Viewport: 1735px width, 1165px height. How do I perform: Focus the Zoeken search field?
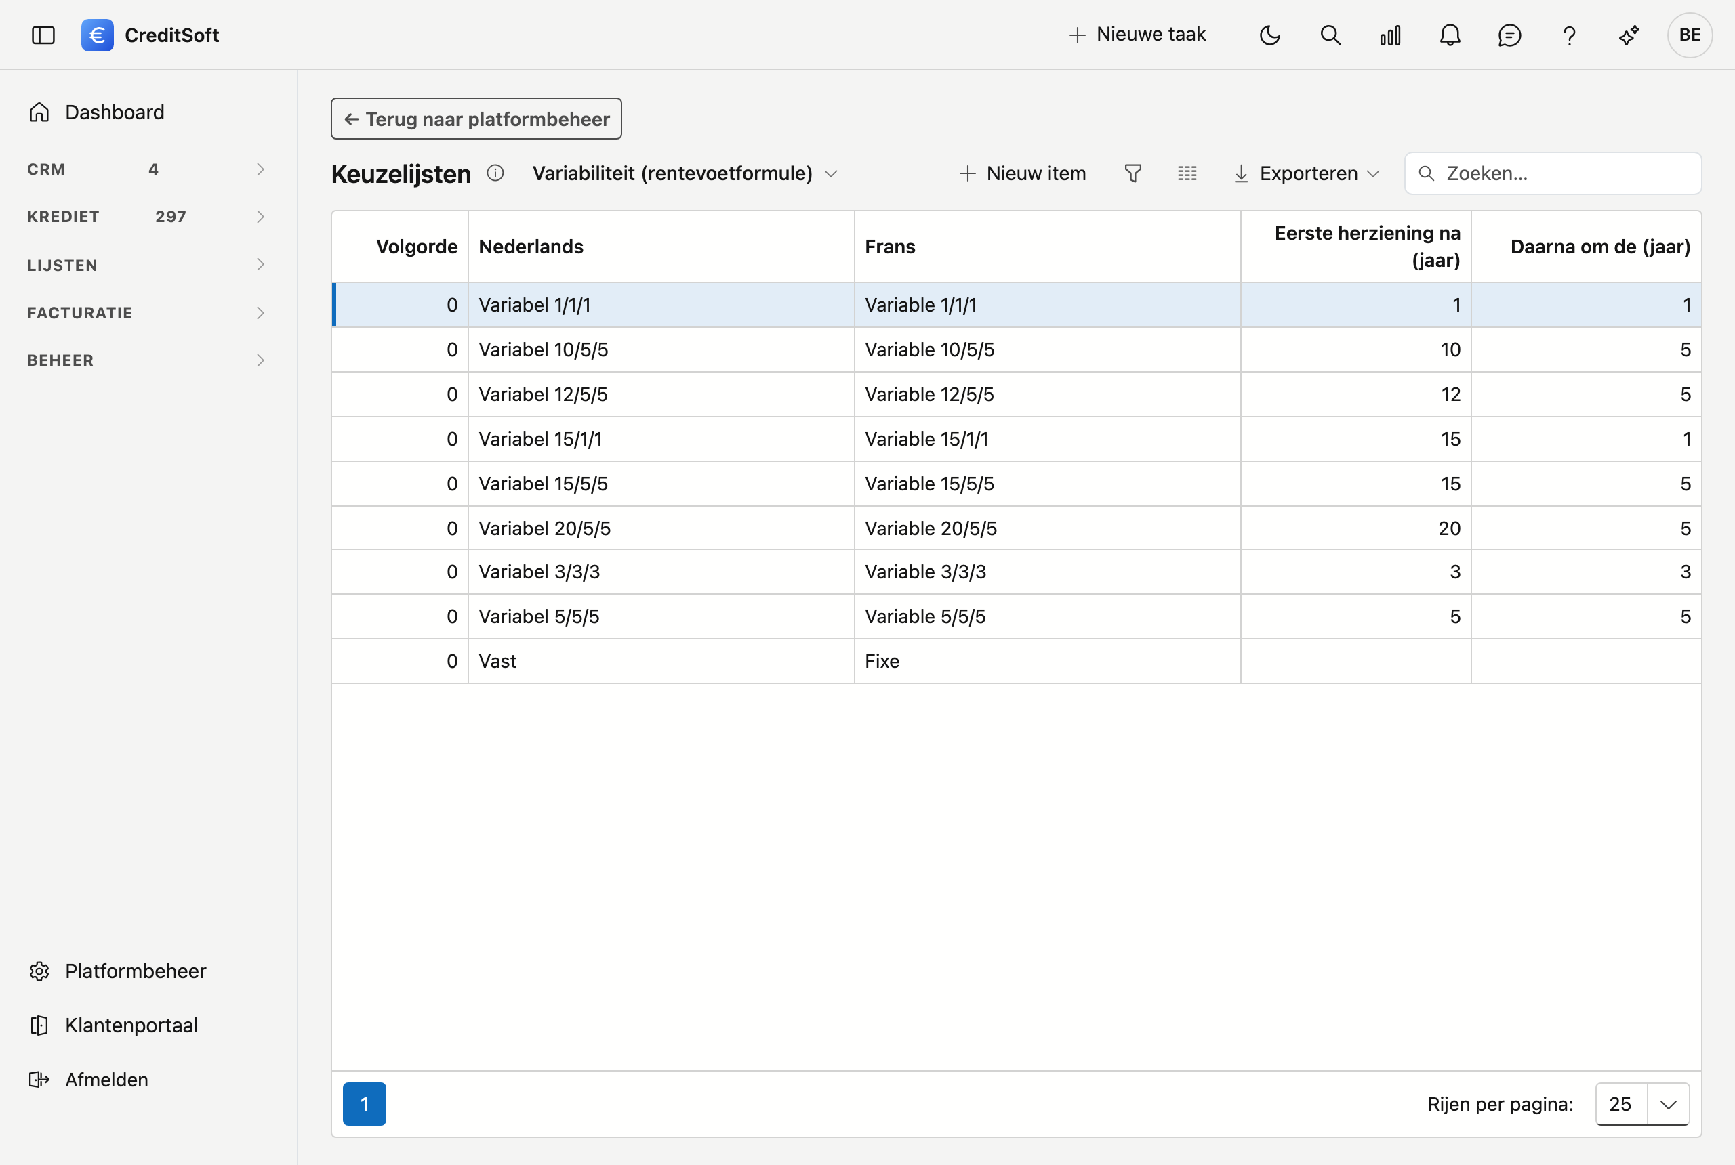[1553, 173]
